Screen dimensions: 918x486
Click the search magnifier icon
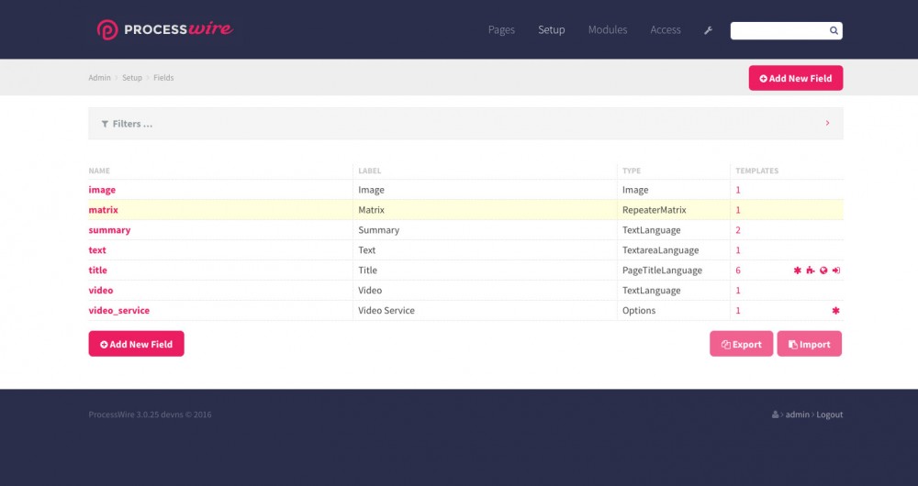834,30
